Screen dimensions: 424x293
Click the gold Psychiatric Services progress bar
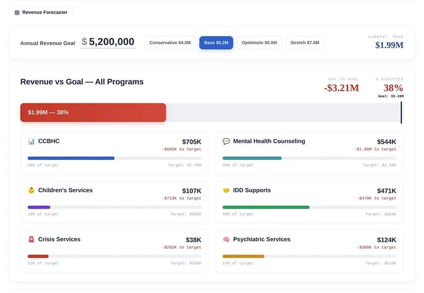(x=244, y=256)
